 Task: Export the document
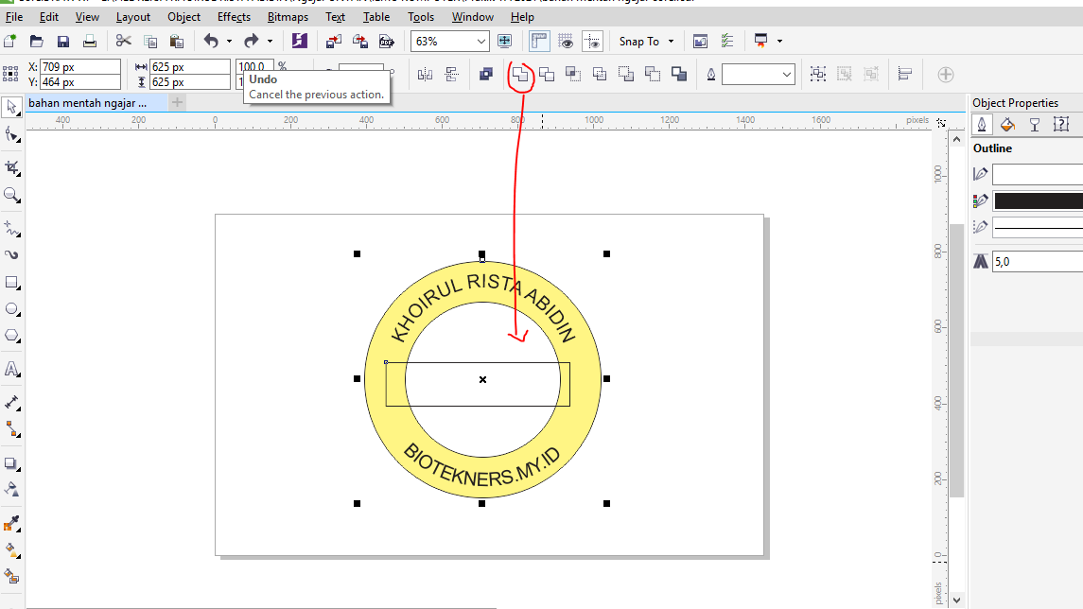(359, 42)
